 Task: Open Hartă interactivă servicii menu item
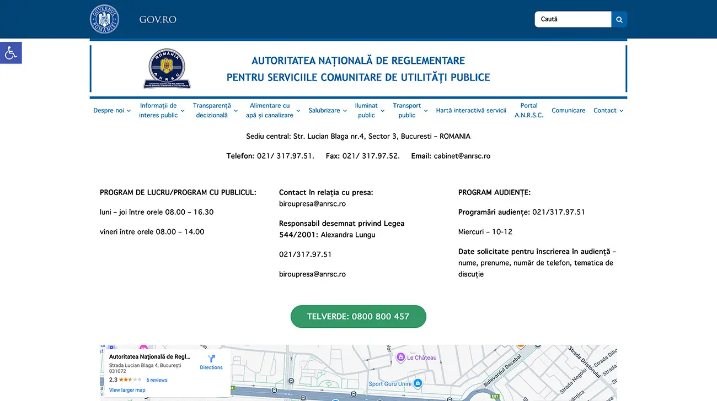pyautogui.click(x=471, y=111)
